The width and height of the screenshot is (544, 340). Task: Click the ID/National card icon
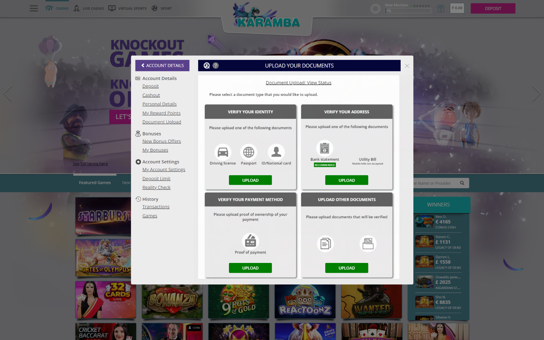276,152
